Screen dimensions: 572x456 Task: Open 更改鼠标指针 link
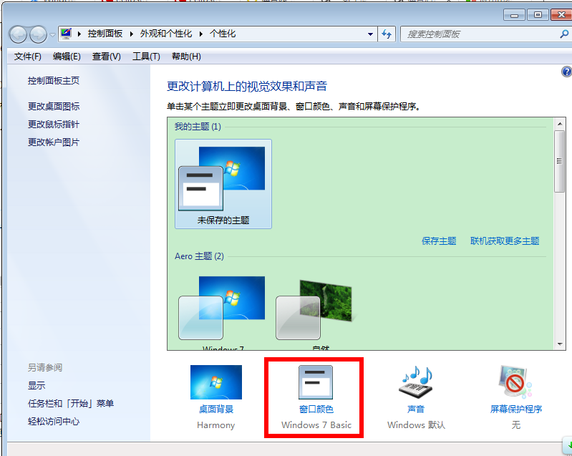(x=54, y=125)
